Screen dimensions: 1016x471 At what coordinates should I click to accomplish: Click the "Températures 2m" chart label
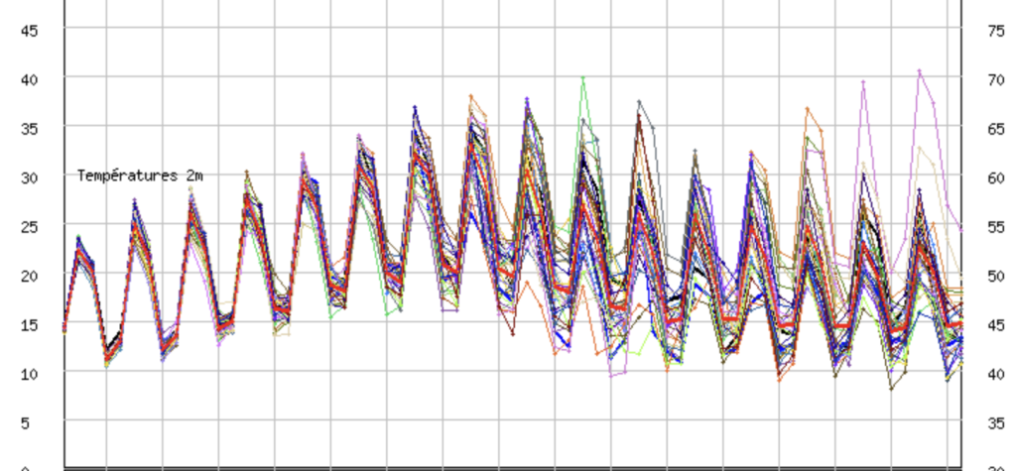pos(140,176)
